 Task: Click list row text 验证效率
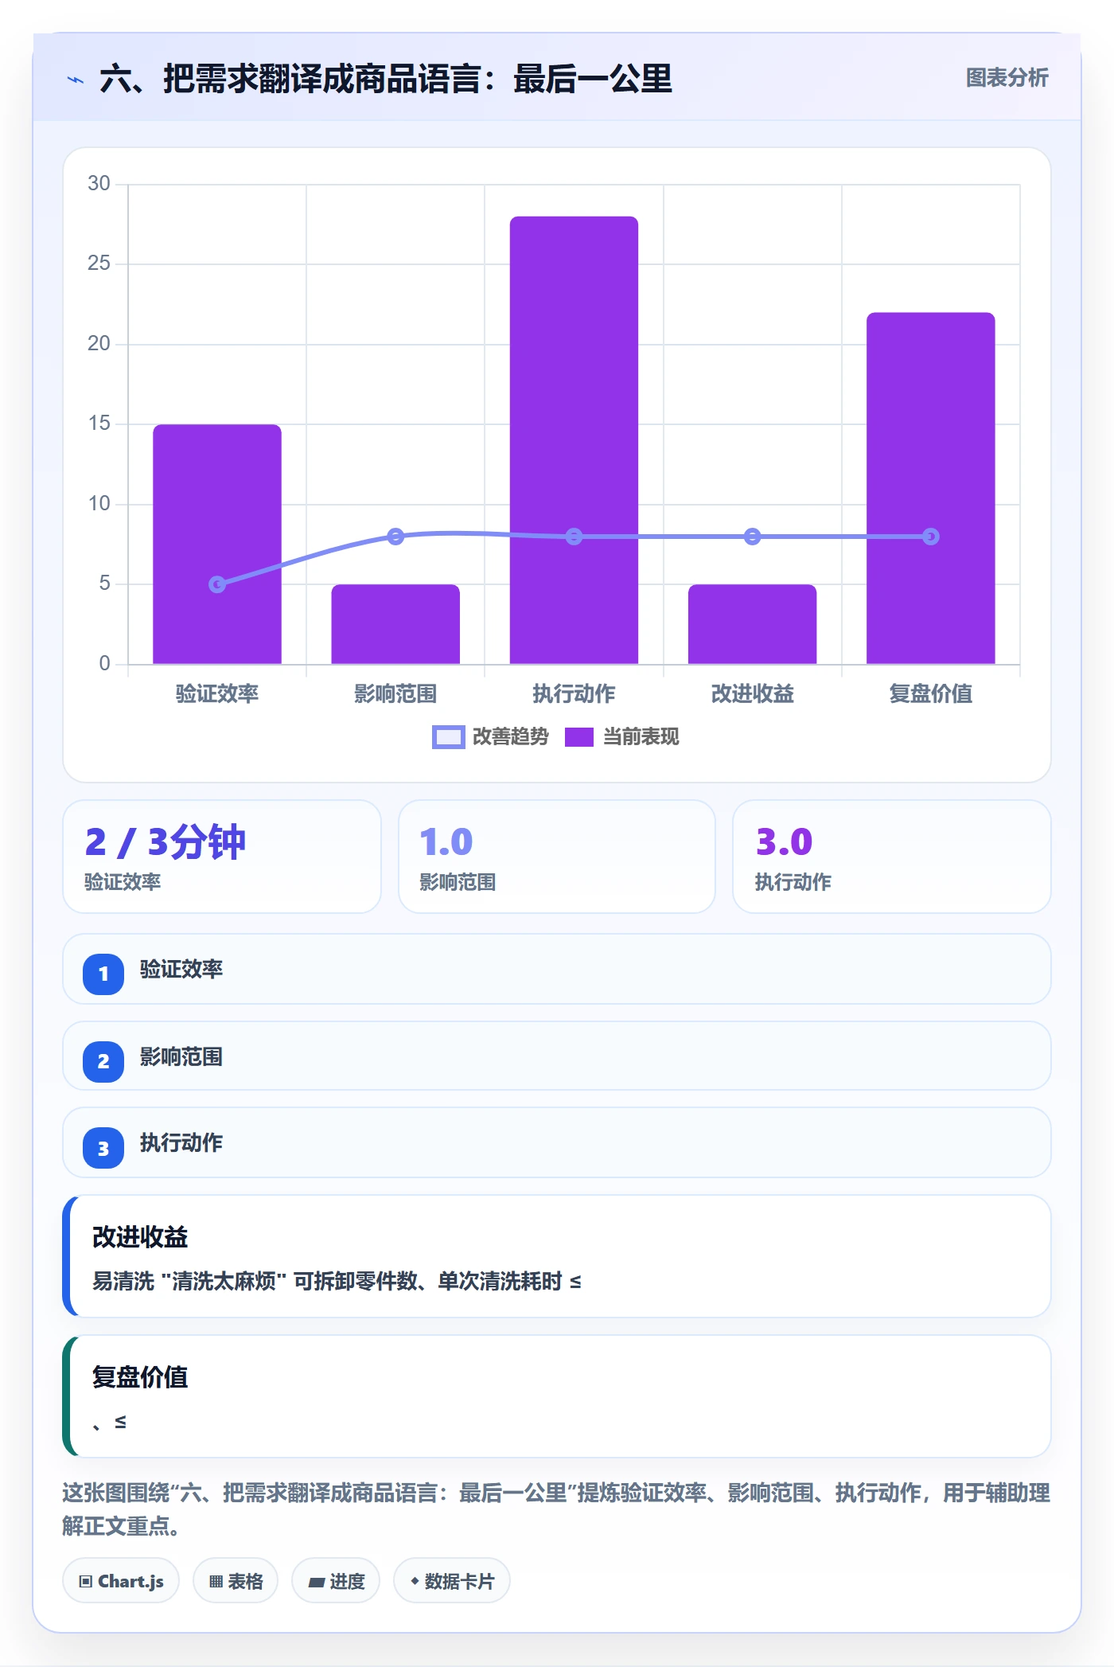[181, 969]
